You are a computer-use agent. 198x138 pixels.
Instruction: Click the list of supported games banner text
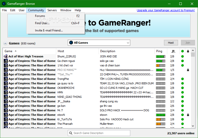coord(112,31)
